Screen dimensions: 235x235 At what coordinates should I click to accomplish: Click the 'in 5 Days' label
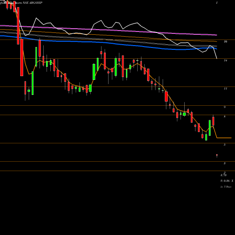pyautogui.click(x=226, y=187)
